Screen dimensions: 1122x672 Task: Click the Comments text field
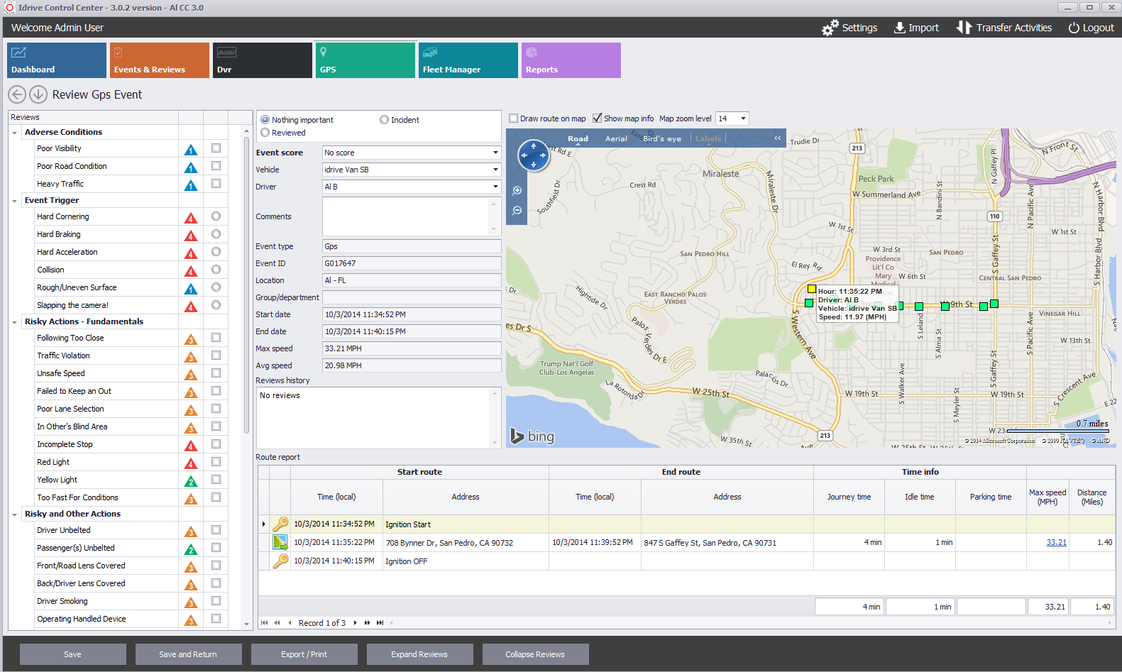[406, 216]
